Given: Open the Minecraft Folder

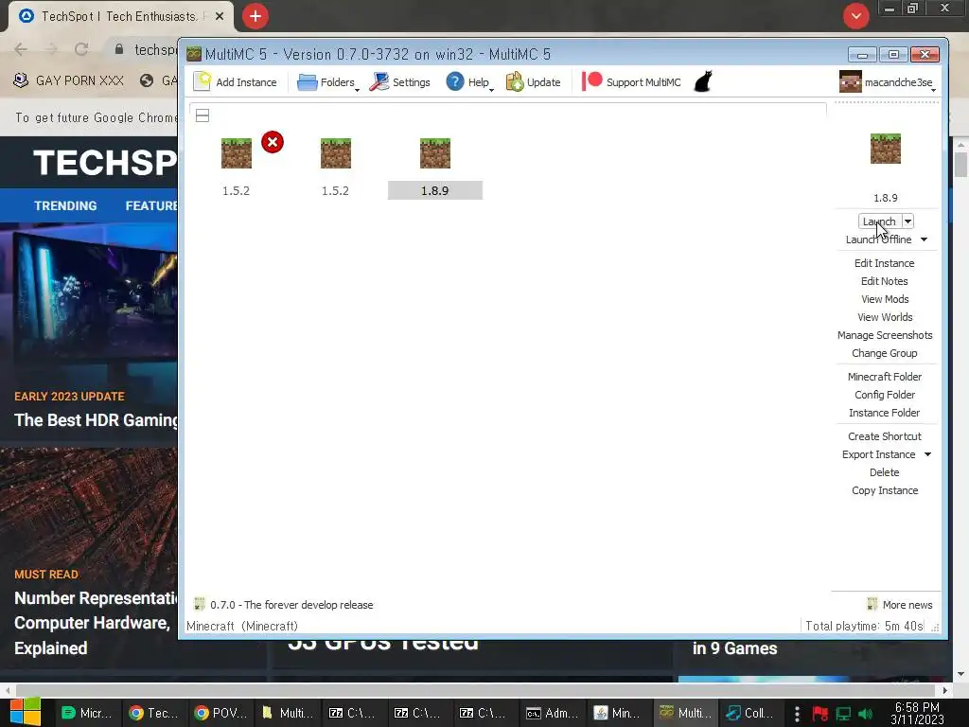Looking at the screenshot, I should click(885, 377).
